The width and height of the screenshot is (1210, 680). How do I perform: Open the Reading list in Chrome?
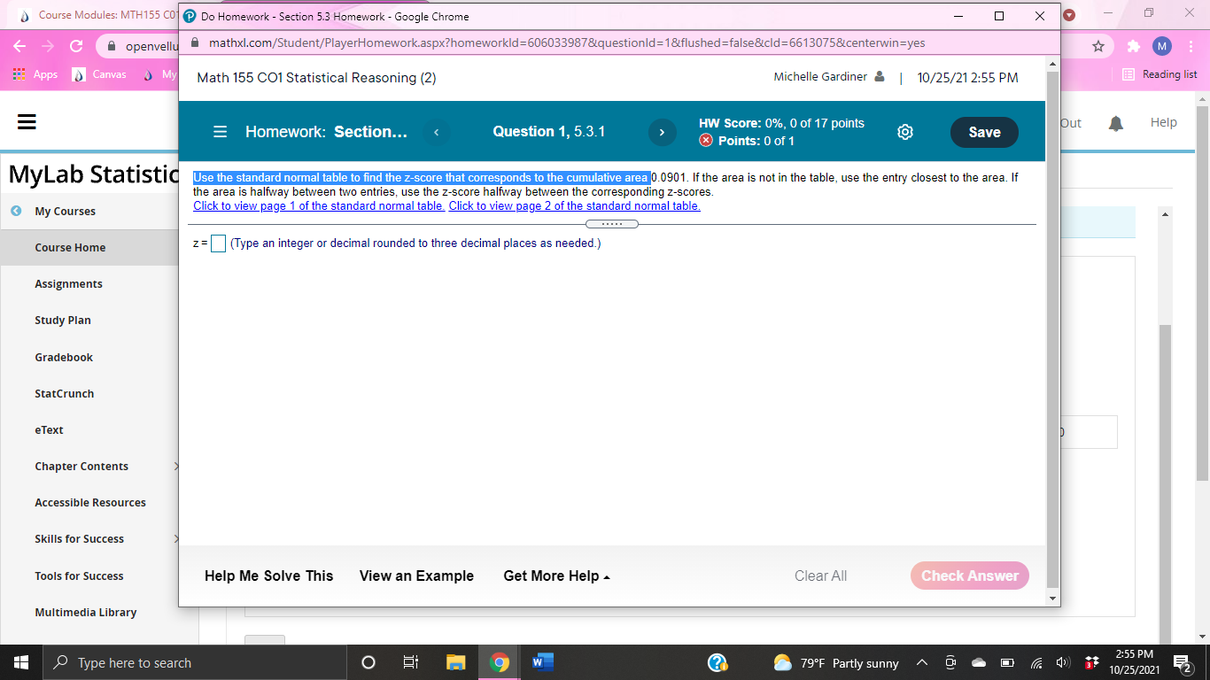1160,74
